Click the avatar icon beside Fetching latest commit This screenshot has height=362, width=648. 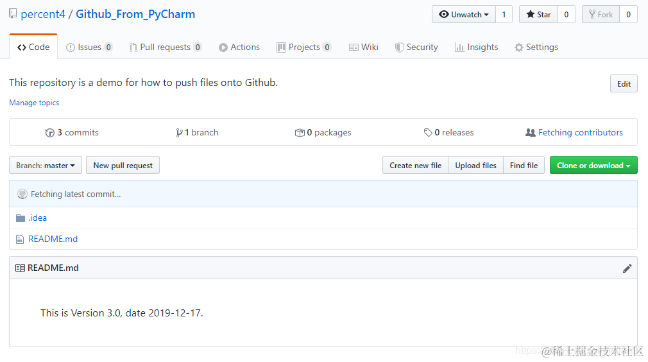coord(22,194)
